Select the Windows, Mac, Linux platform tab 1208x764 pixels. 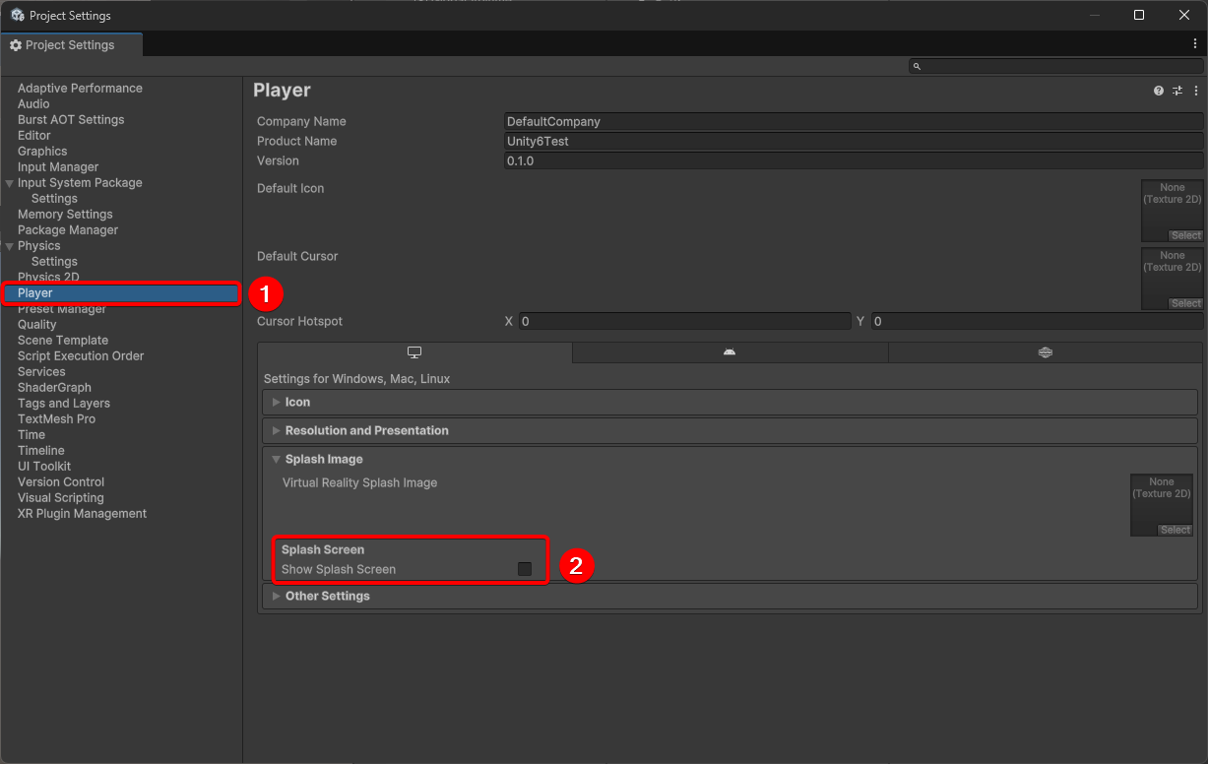tap(414, 352)
